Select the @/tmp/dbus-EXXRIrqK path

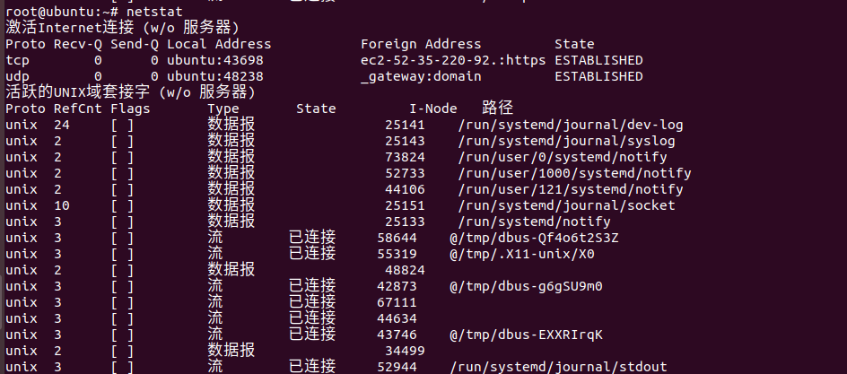[x=526, y=335]
